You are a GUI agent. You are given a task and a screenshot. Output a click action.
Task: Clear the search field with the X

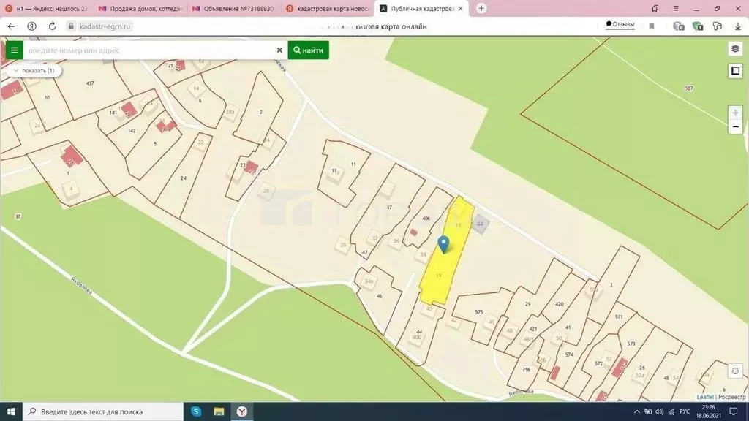(x=279, y=50)
